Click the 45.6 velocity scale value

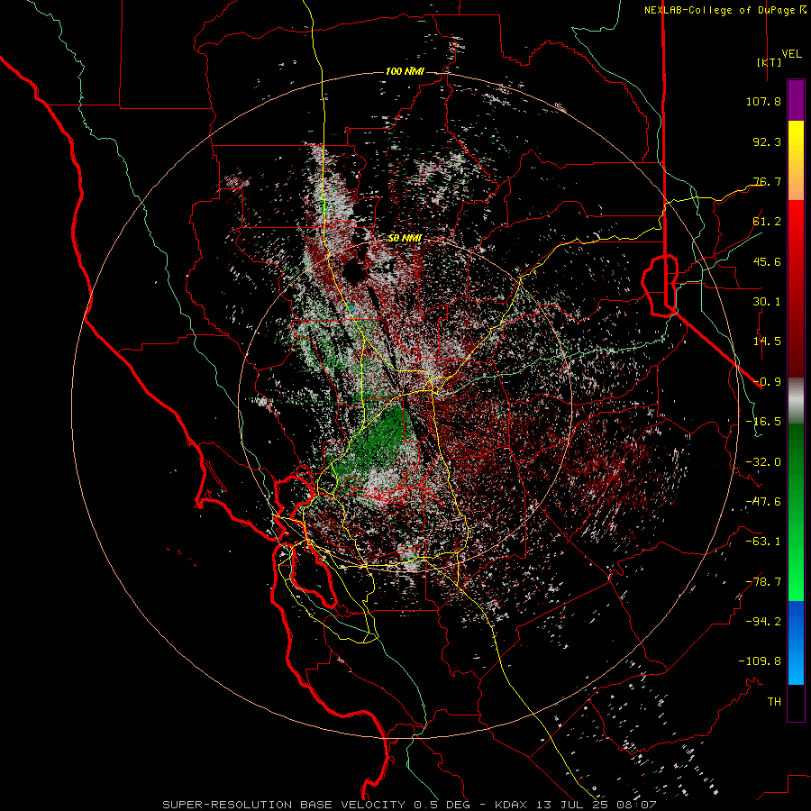pyautogui.click(x=767, y=261)
